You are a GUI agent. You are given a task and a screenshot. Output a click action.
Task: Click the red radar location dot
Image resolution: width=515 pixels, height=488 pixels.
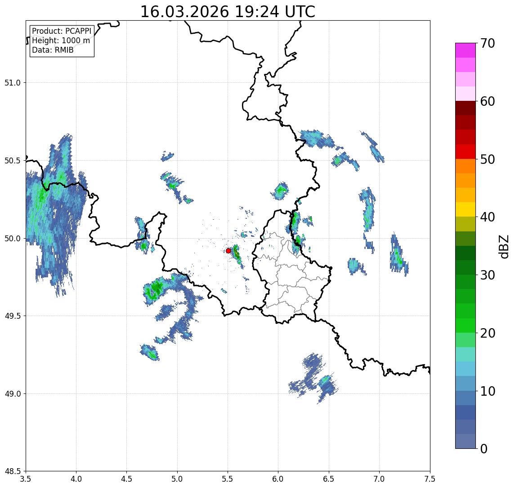[x=228, y=251]
